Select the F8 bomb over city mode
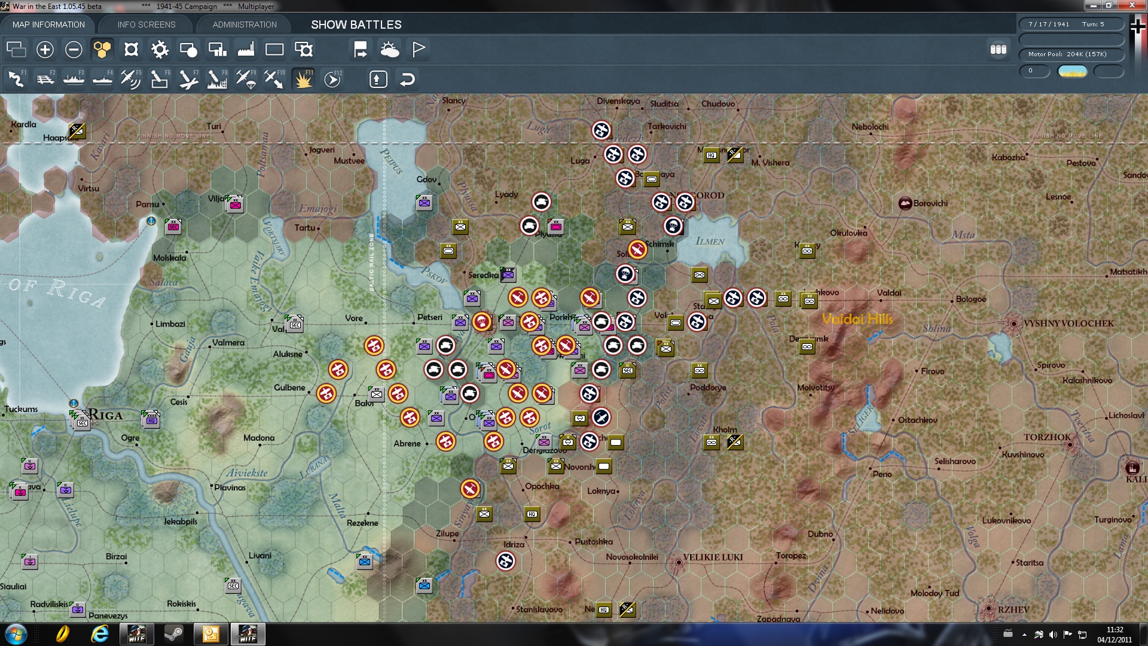This screenshot has width=1148, height=646. click(x=217, y=79)
